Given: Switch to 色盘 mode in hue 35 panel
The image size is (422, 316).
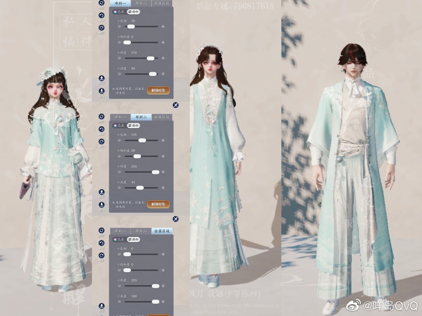Looking at the screenshot, I should 119,12.
